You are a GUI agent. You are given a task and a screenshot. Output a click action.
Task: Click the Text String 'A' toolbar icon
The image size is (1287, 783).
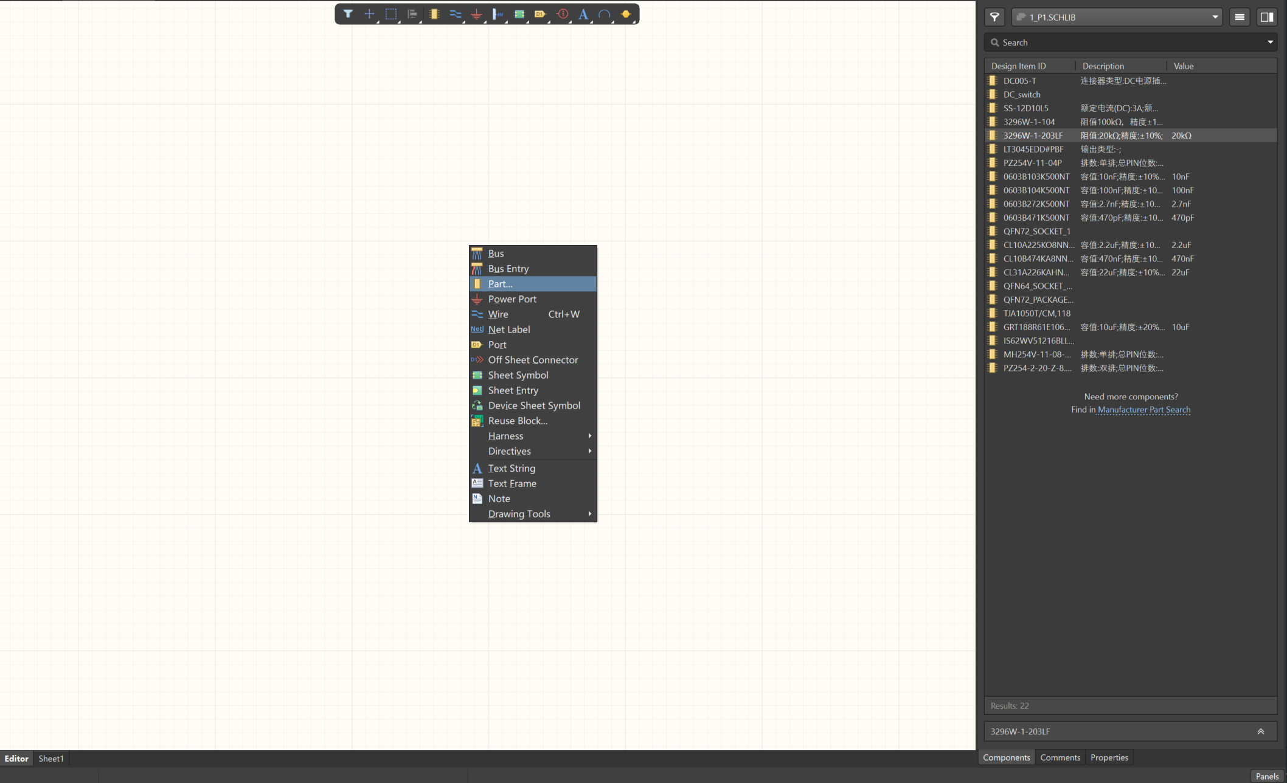click(583, 14)
